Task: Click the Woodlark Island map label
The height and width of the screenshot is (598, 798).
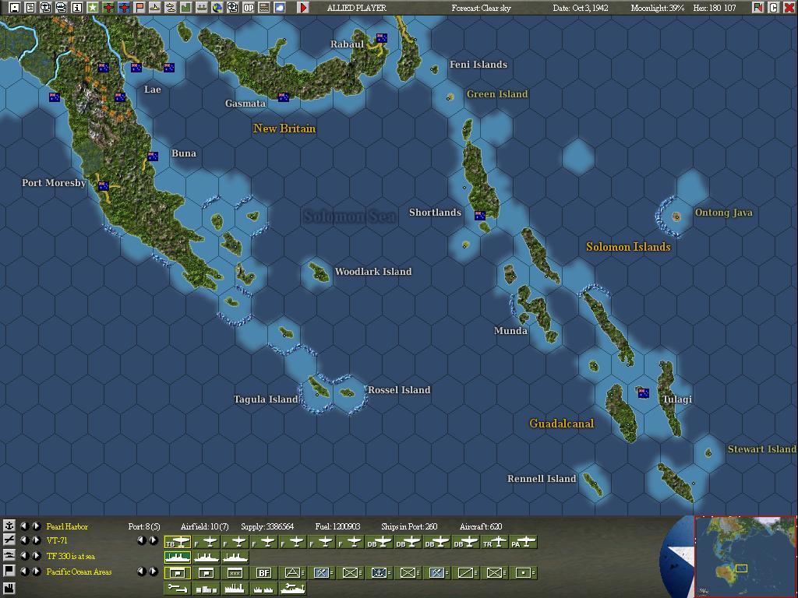Action: [x=373, y=272]
